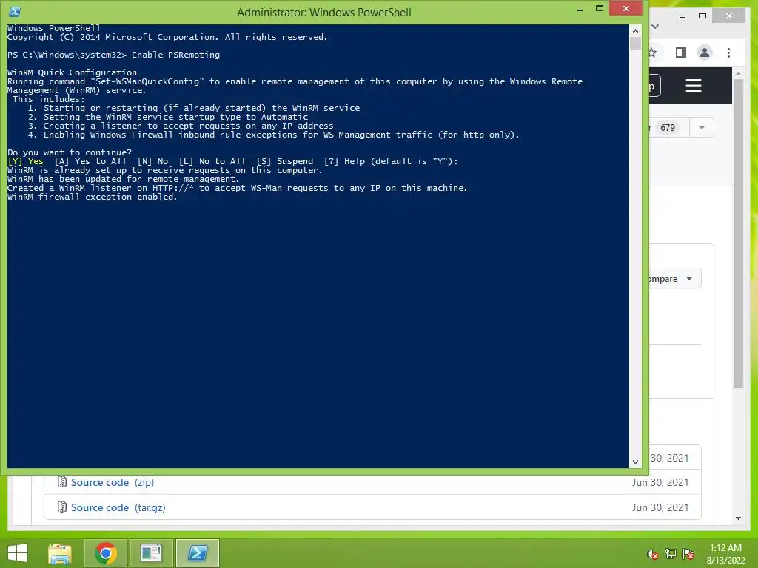Viewport: 758px width, 568px height.
Task: Maximize the Chrome window
Action: [x=702, y=16]
